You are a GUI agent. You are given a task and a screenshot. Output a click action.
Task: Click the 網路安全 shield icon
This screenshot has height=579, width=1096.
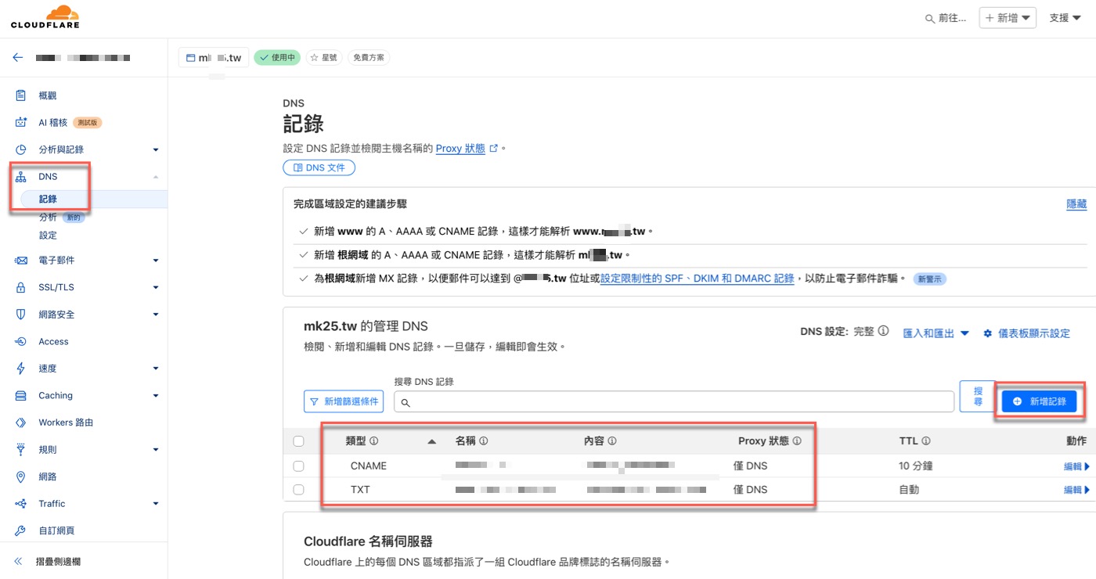click(x=22, y=315)
